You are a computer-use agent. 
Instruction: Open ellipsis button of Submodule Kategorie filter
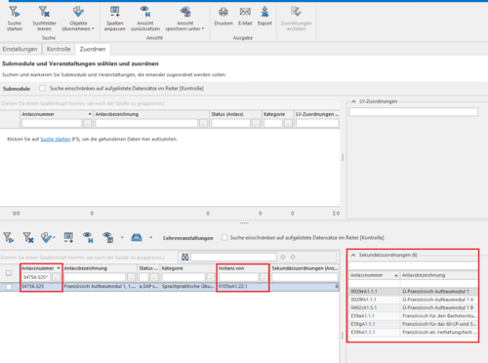(x=288, y=123)
